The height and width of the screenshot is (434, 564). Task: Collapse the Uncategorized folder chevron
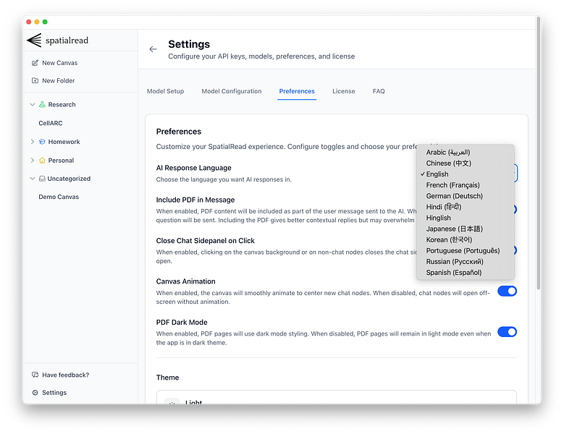tap(33, 179)
